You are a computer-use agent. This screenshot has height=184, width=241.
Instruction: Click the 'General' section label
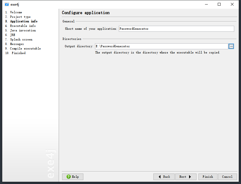pyautogui.click(x=69, y=21)
